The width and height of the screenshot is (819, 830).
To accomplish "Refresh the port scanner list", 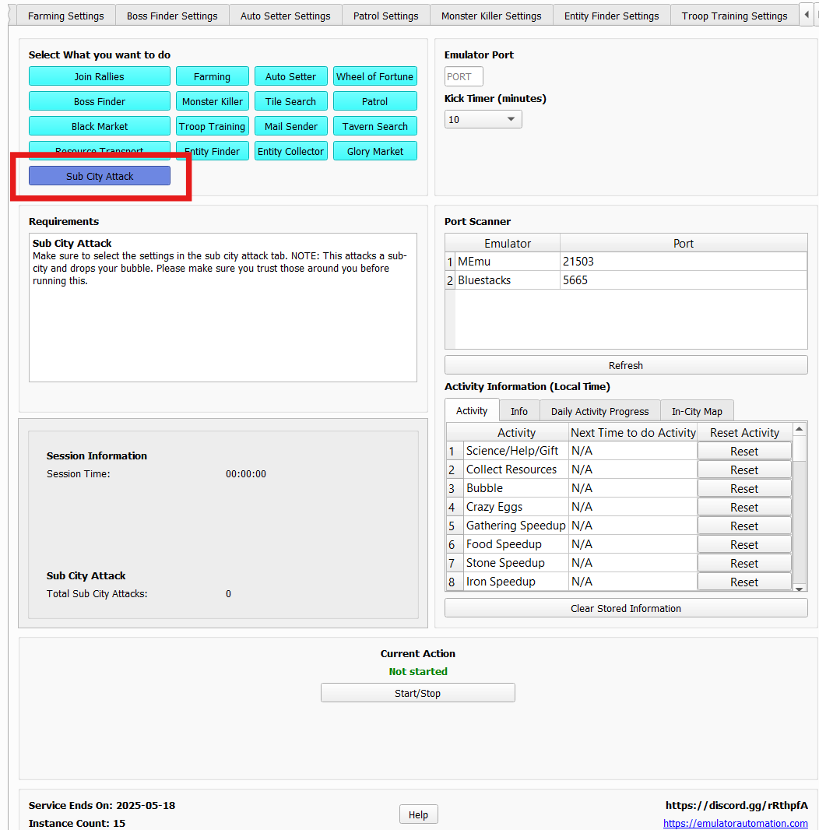I will tap(626, 365).
